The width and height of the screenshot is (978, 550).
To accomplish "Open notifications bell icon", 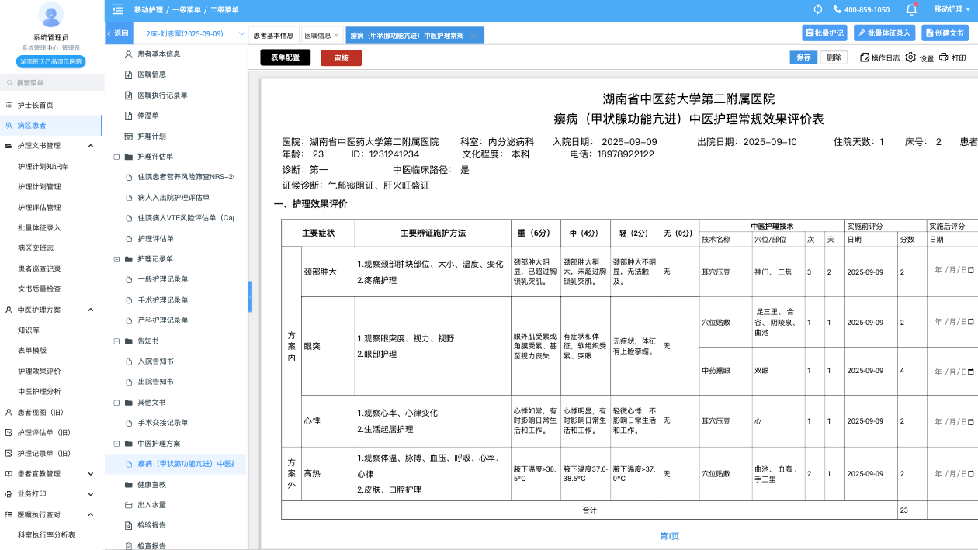I will click(911, 9).
